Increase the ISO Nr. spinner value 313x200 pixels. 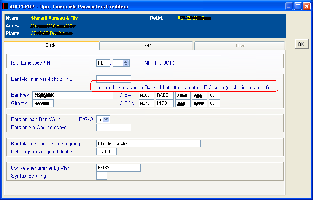[x=126, y=62]
